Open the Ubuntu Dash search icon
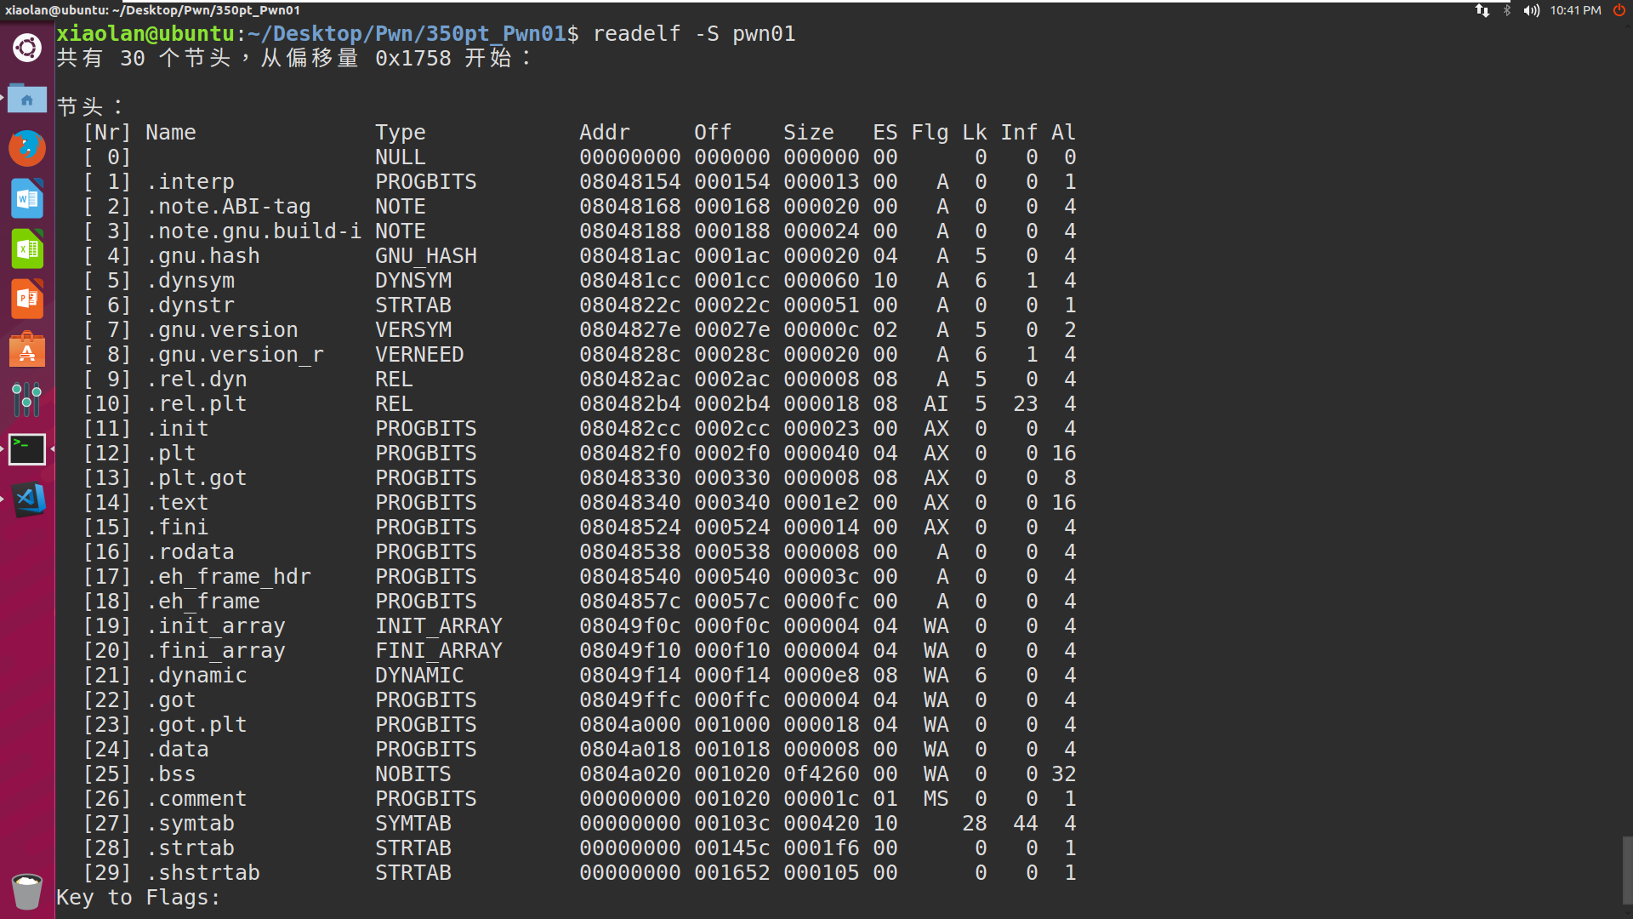 [27, 48]
